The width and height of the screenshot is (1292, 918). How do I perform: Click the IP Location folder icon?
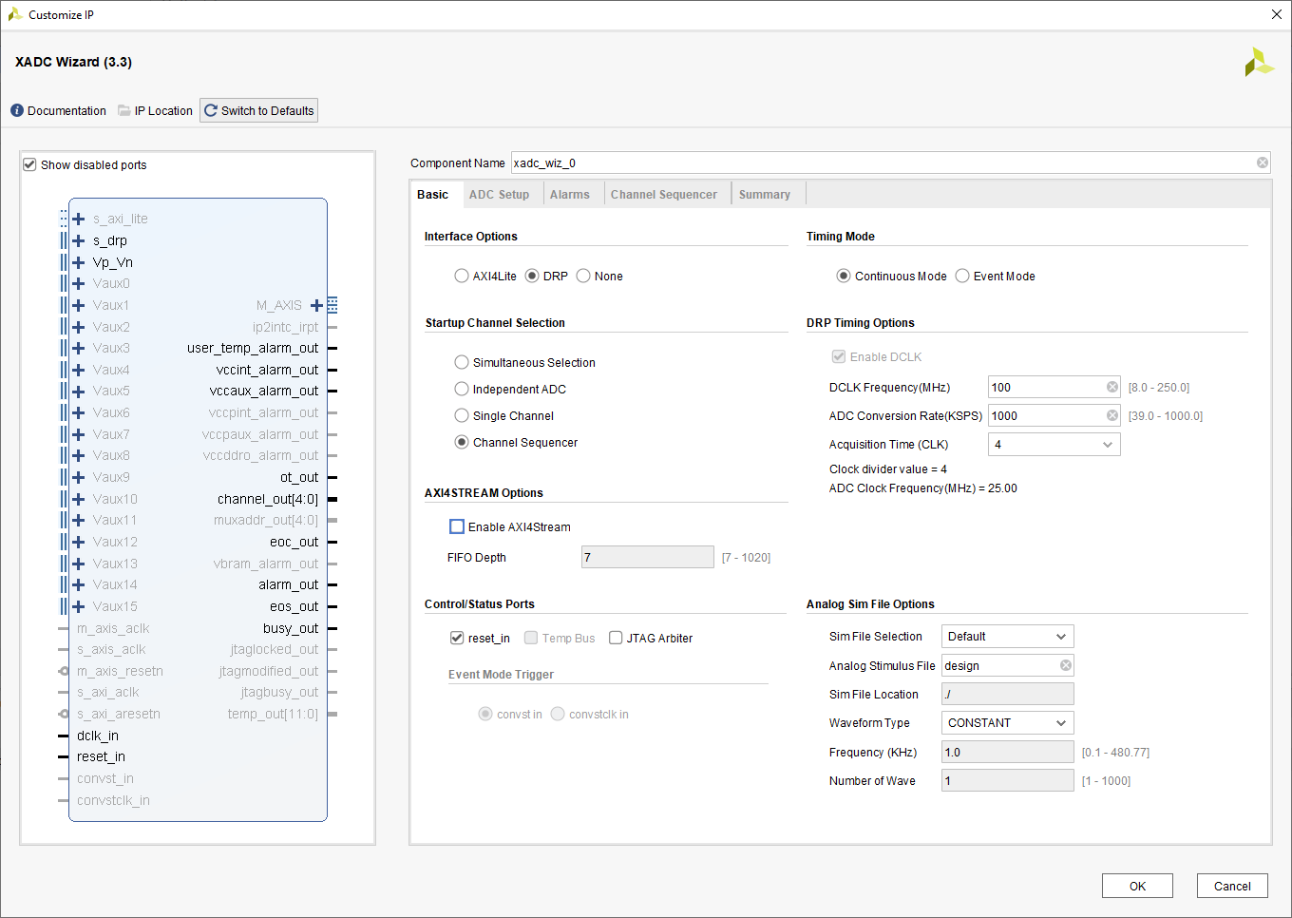124,110
